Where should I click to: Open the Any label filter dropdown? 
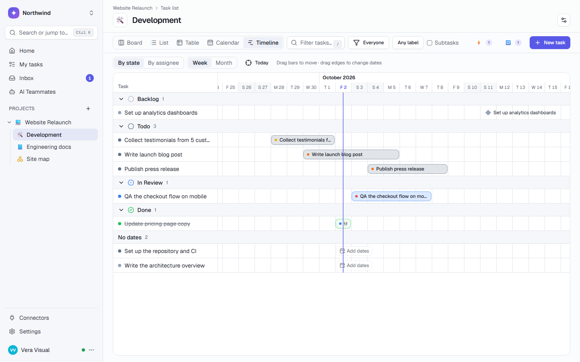pyautogui.click(x=408, y=43)
